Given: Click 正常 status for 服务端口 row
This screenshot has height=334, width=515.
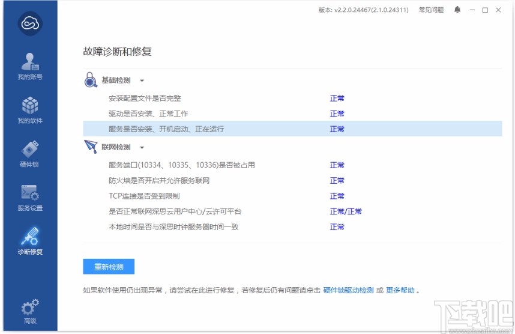Looking at the screenshot, I should point(337,165).
